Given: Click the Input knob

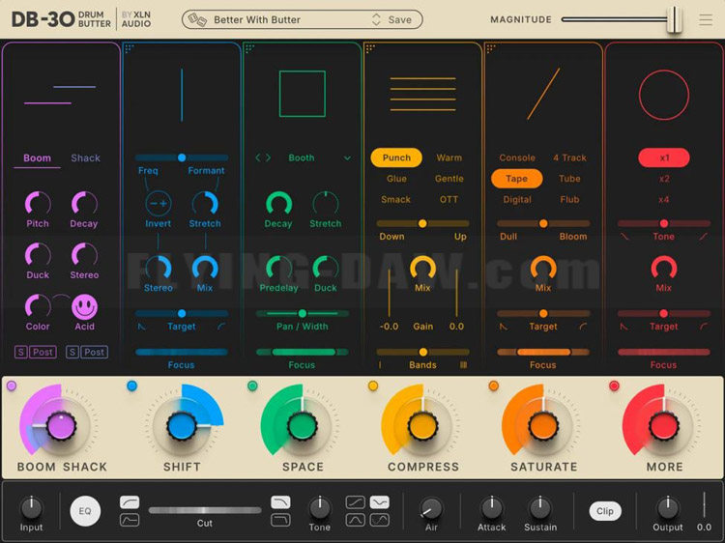Looking at the screenshot, I should [x=32, y=508].
